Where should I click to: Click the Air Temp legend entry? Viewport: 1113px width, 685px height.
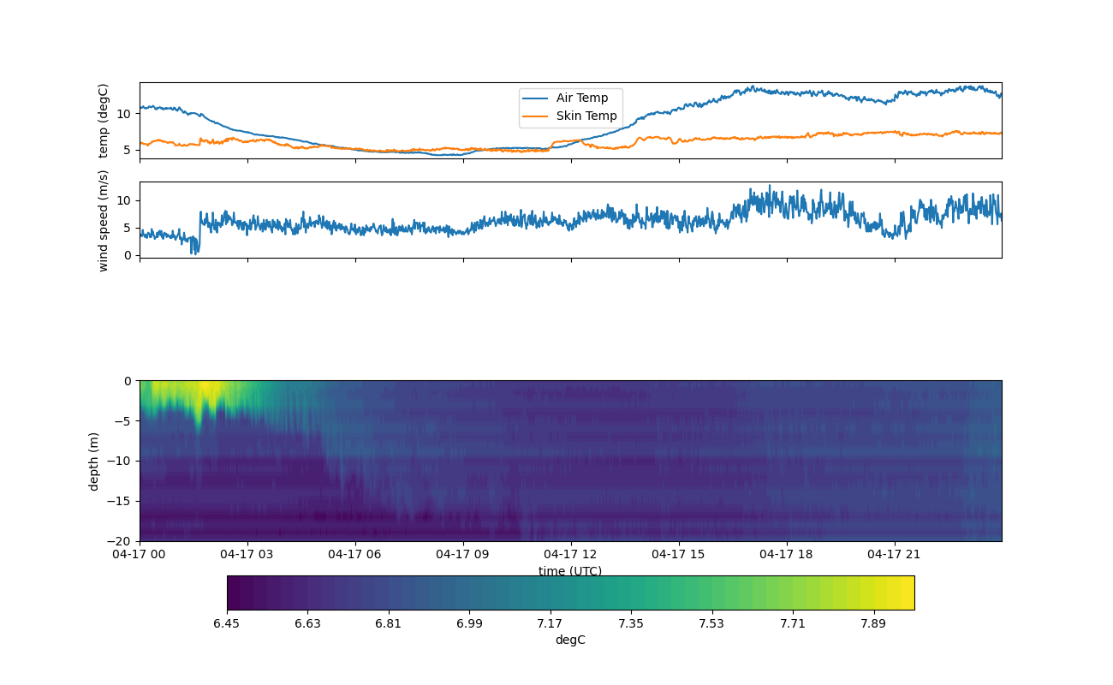point(581,98)
